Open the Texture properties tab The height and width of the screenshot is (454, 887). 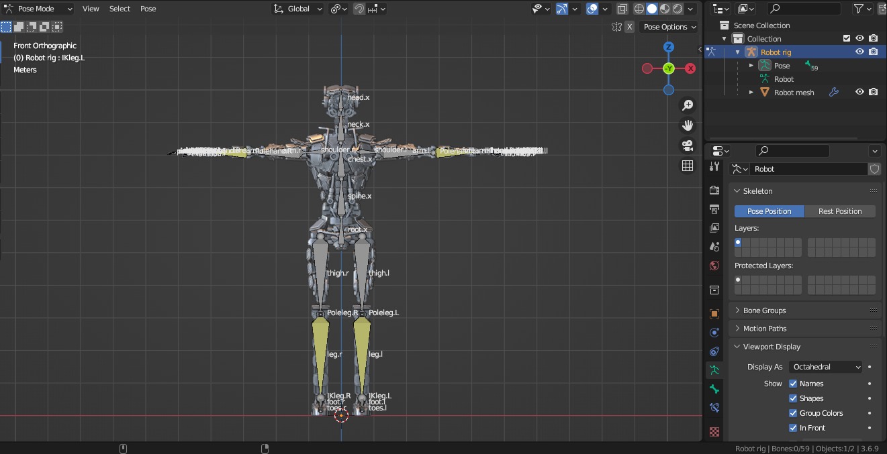point(714,432)
